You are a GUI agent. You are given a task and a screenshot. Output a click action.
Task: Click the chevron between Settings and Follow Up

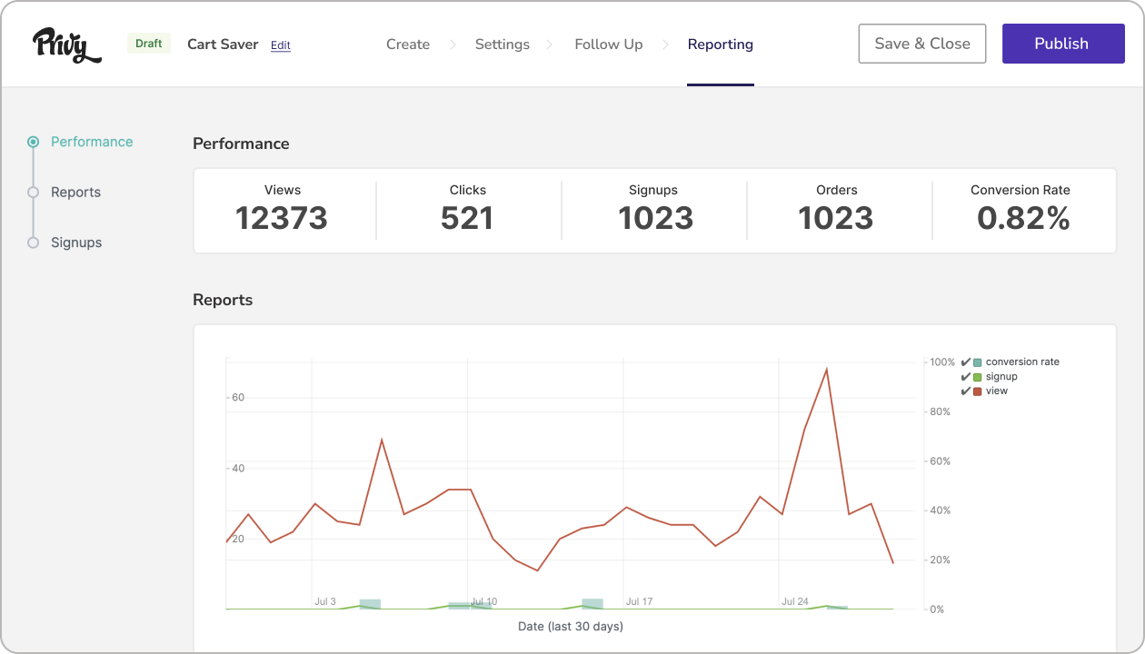tap(552, 45)
